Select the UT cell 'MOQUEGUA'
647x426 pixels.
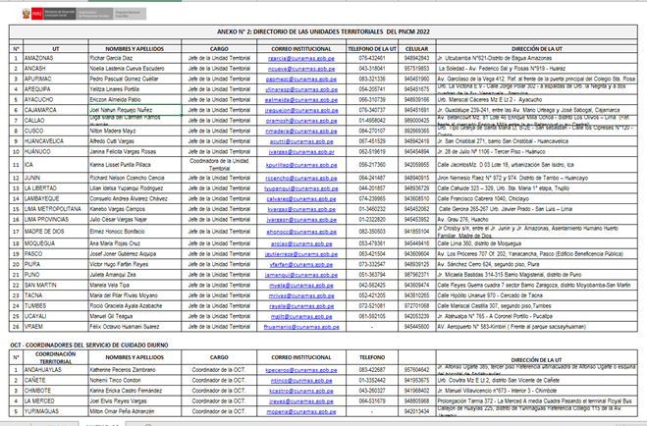point(56,243)
